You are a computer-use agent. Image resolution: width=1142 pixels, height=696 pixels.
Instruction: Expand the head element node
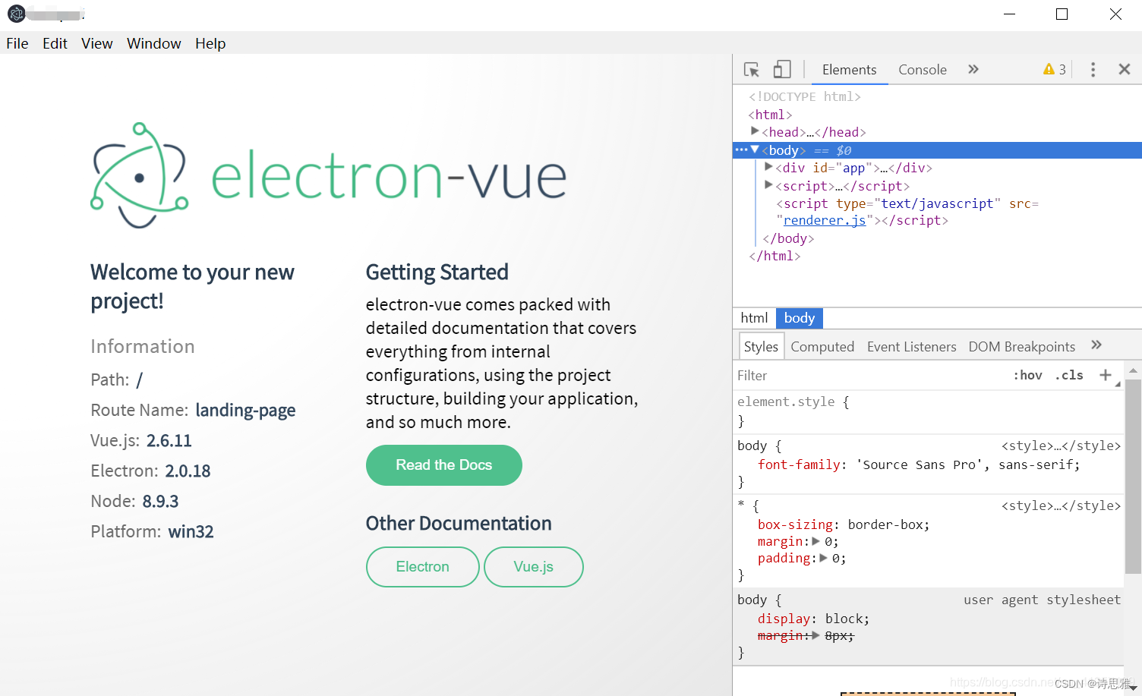click(755, 131)
